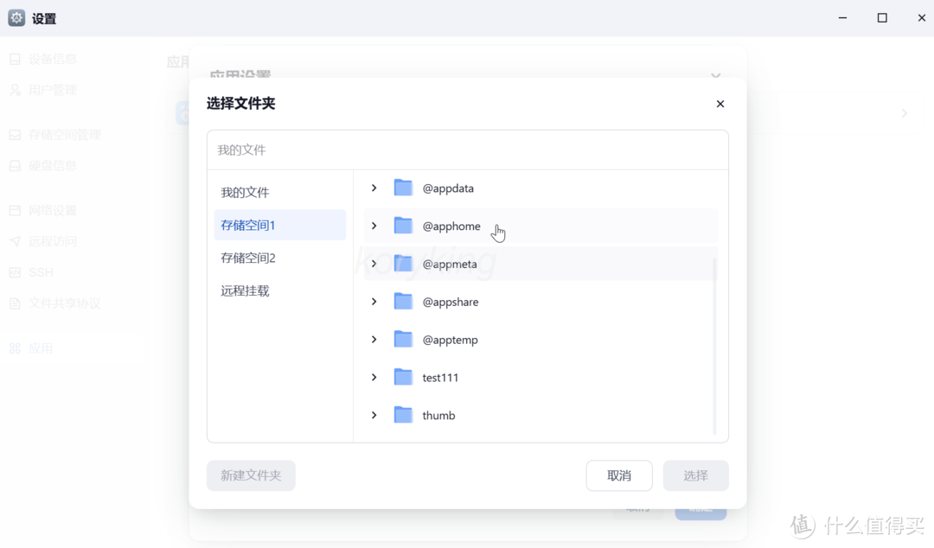The image size is (934, 548).
Task: Open 硬盘信息 panel
Action: coord(54,165)
